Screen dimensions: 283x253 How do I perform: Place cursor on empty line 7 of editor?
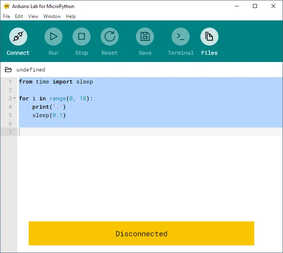pyautogui.click(x=151, y=132)
